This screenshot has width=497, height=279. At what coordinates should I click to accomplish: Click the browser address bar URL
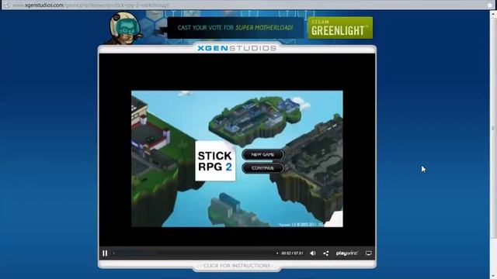tap(91, 5)
